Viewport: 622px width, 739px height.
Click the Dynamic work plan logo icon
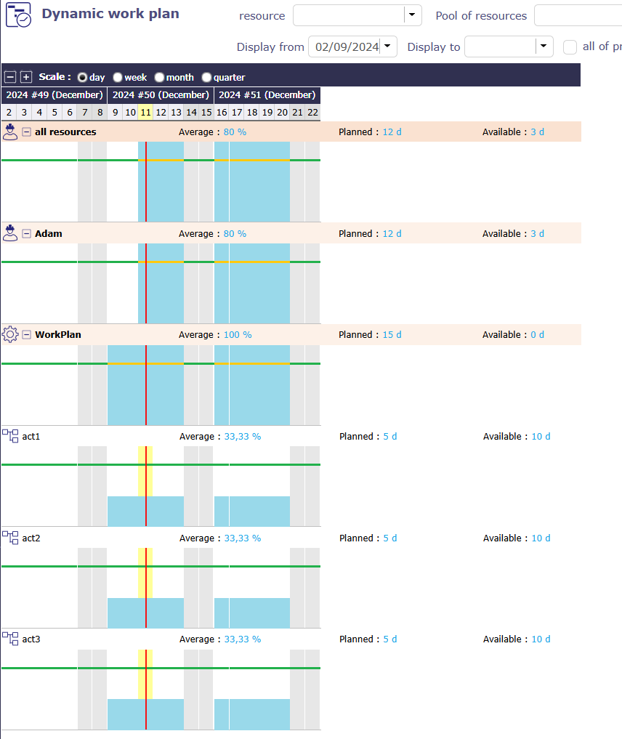click(19, 16)
